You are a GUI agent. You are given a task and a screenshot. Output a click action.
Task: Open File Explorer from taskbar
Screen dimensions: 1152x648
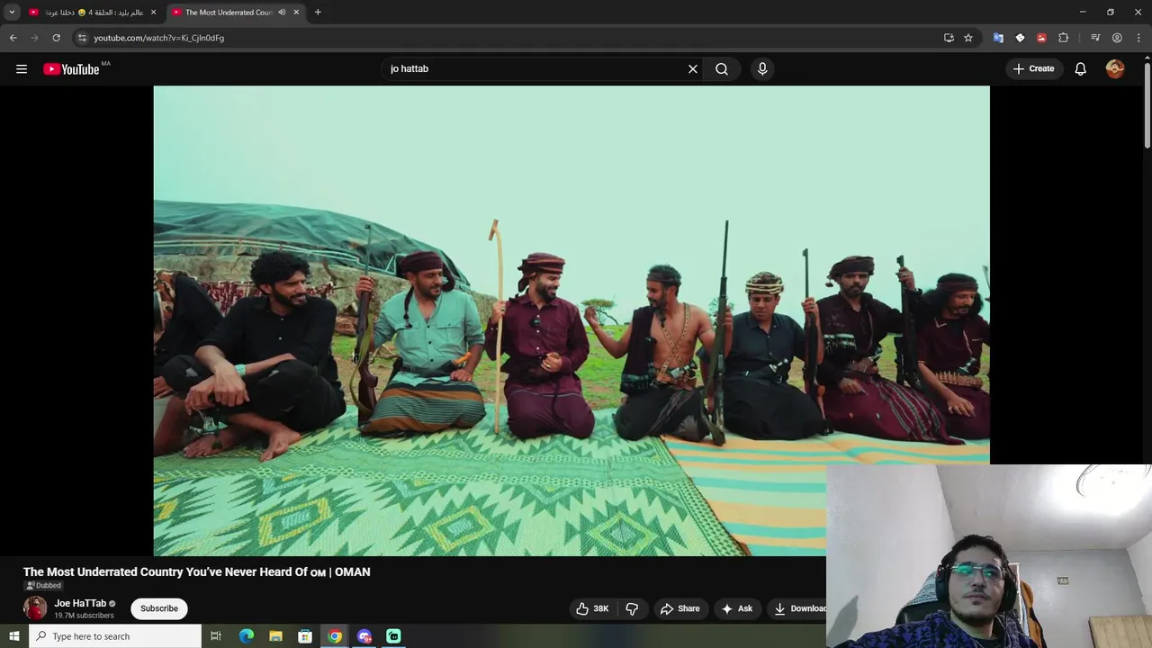275,636
